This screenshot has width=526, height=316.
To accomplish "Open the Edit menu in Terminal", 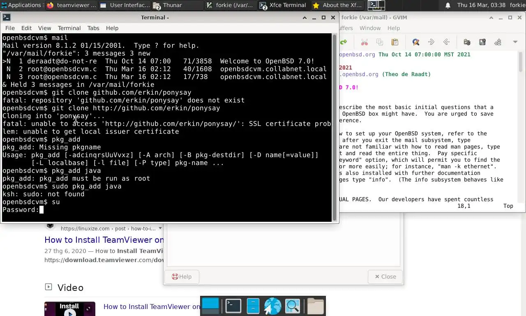I will pos(26,28).
